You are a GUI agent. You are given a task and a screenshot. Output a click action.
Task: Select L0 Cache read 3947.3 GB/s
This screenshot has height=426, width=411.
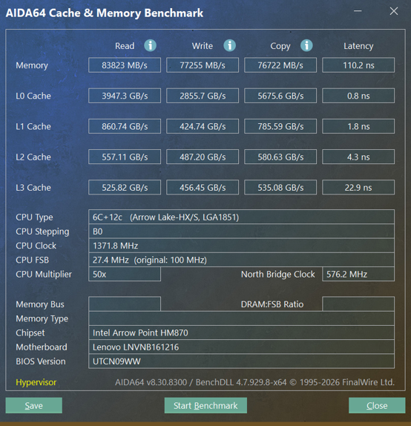125,96
